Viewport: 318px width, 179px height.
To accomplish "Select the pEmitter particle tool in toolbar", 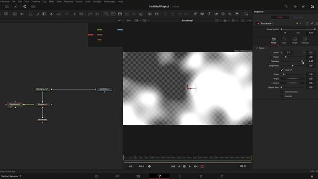I will tap(195, 14).
